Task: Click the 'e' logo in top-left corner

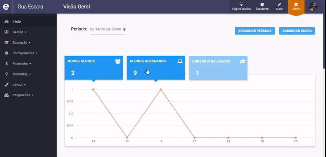Action: [x=6, y=7]
